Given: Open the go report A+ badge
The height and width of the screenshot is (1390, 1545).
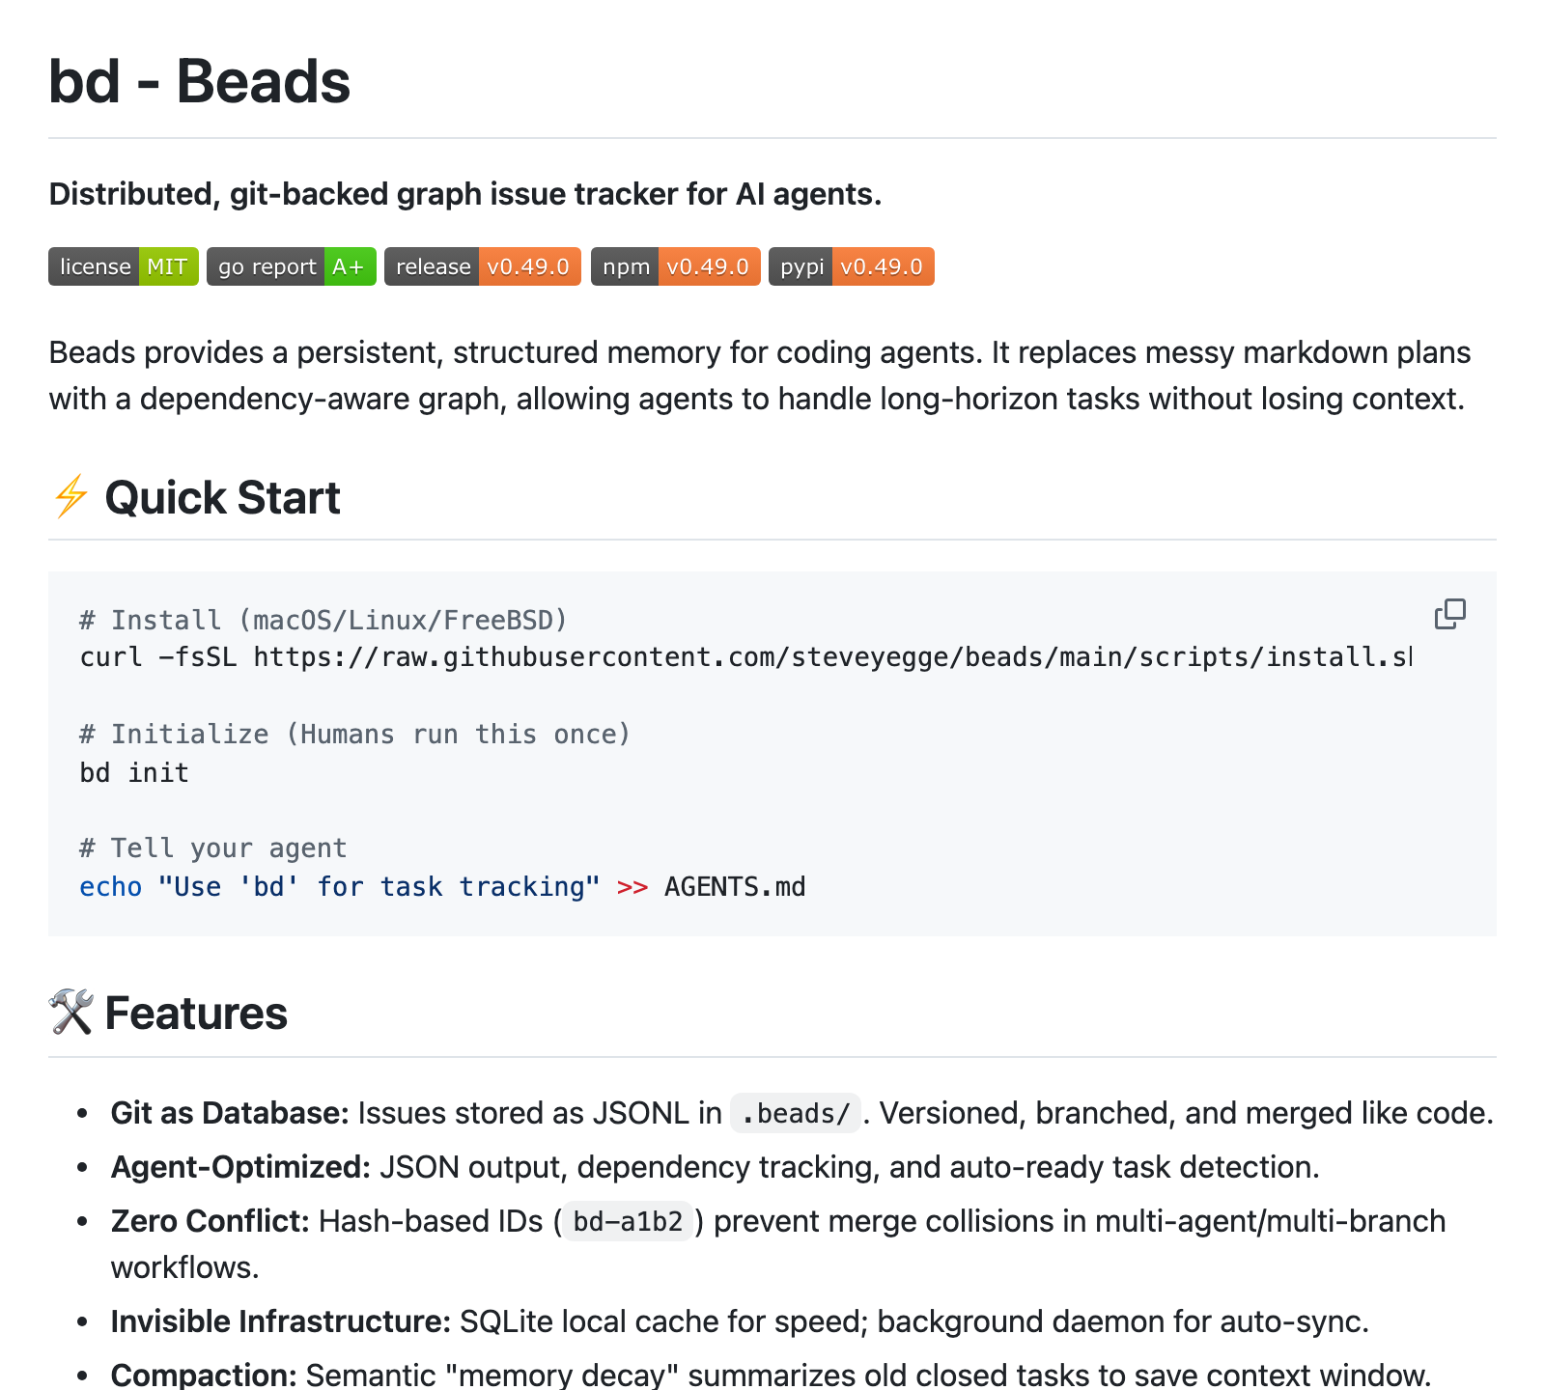Looking at the screenshot, I should click(x=291, y=266).
